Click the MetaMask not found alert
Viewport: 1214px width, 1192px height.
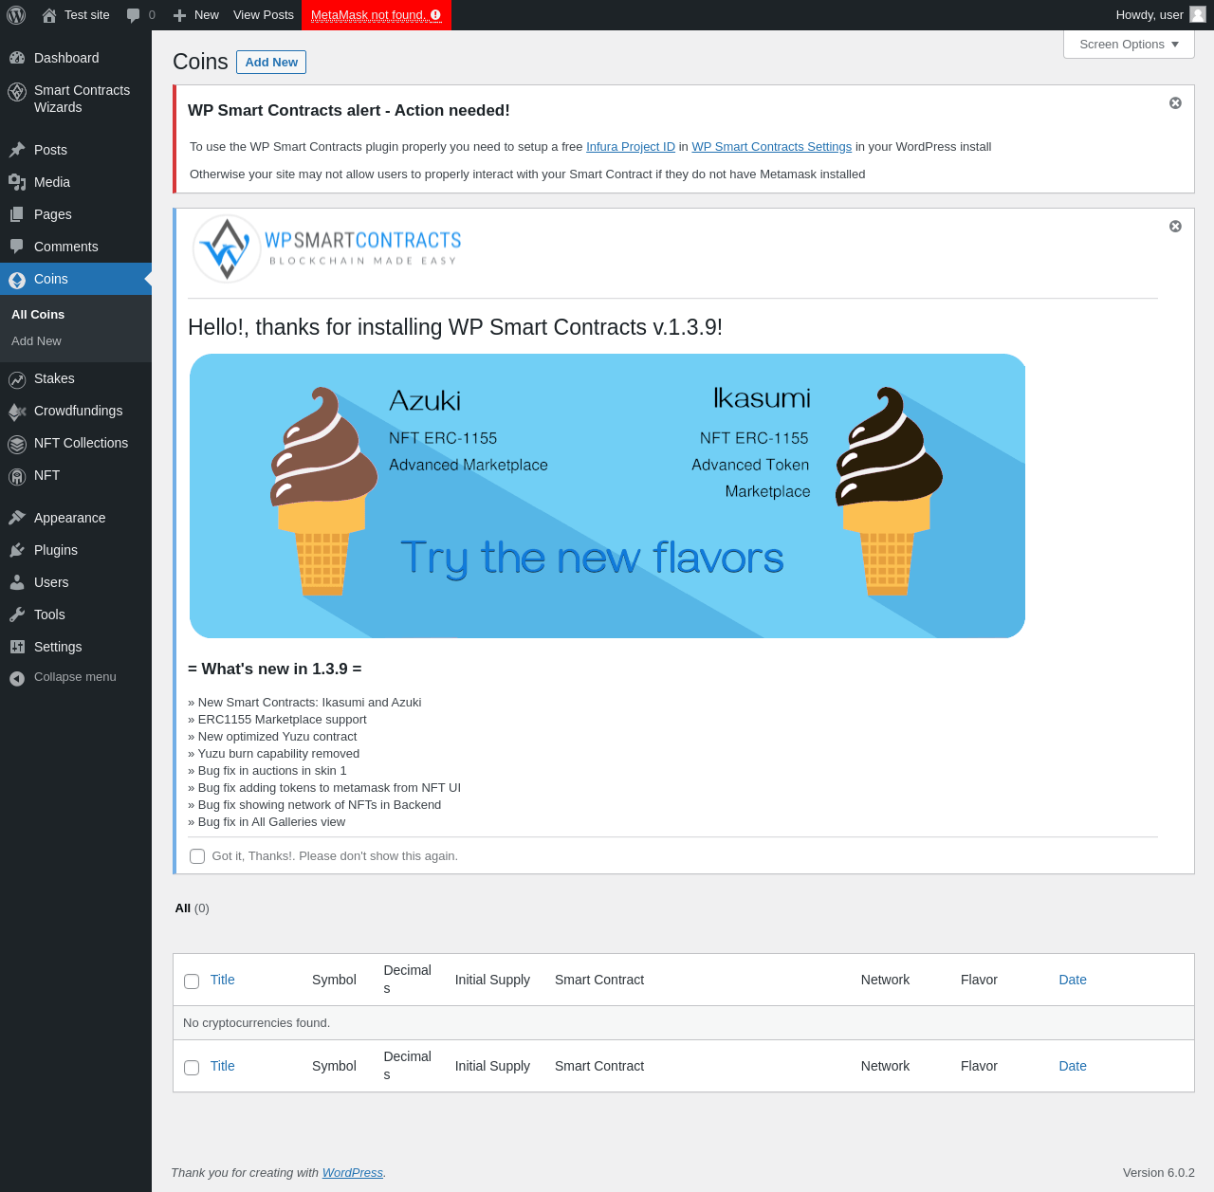coord(377,15)
